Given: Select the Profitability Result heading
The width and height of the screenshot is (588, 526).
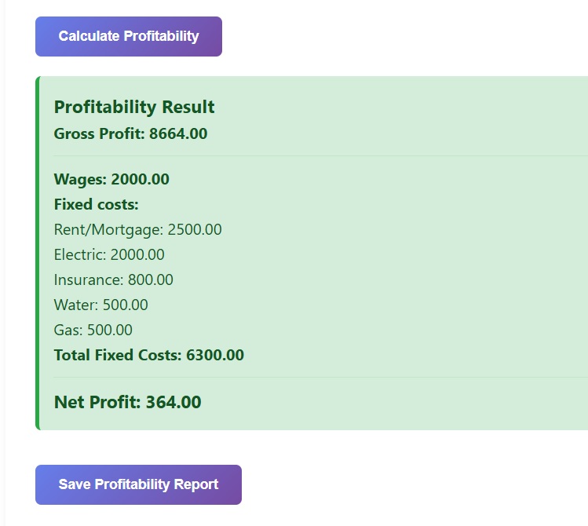Looking at the screenshot, I should click(134, 108).
